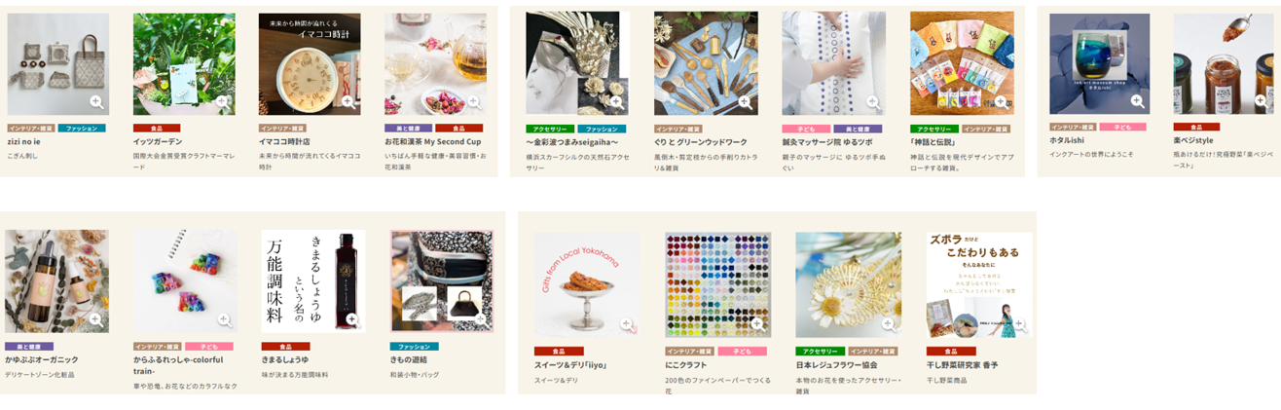The image size is (1281, 410).
Task: Open お花和漢茶 My Second Cup title
Action: click(x=432, y=141)
